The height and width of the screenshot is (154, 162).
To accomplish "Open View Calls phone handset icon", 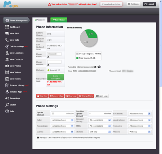I will 7,40.
